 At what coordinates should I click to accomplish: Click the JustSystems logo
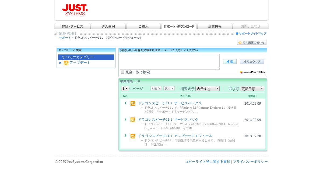pos(75,10)
